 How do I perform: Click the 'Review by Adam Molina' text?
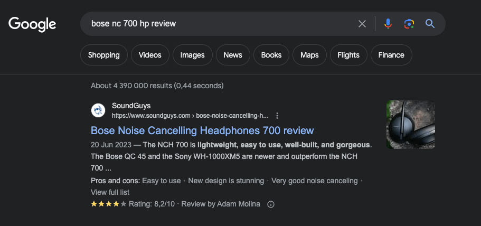221,204
